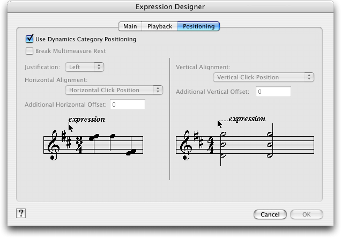
Task: Toggle Break Multimeasure Rest checkbox
Action: tap(29, 51)
